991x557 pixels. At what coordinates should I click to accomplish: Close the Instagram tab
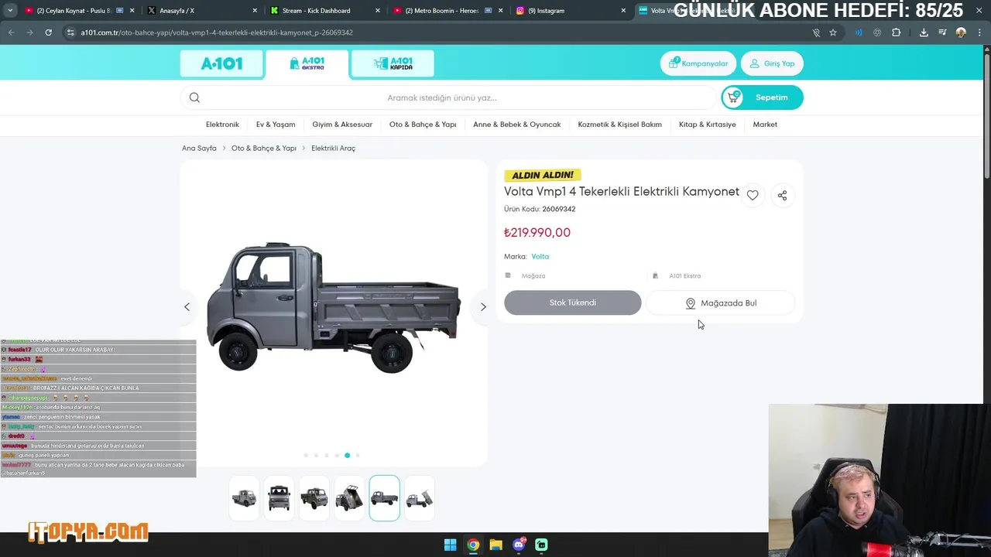(623, 11)
